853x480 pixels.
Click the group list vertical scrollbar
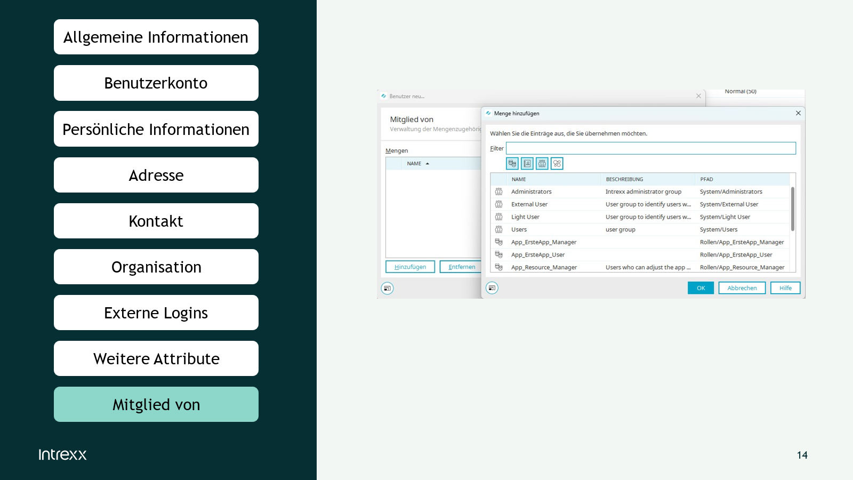[792, 209]
